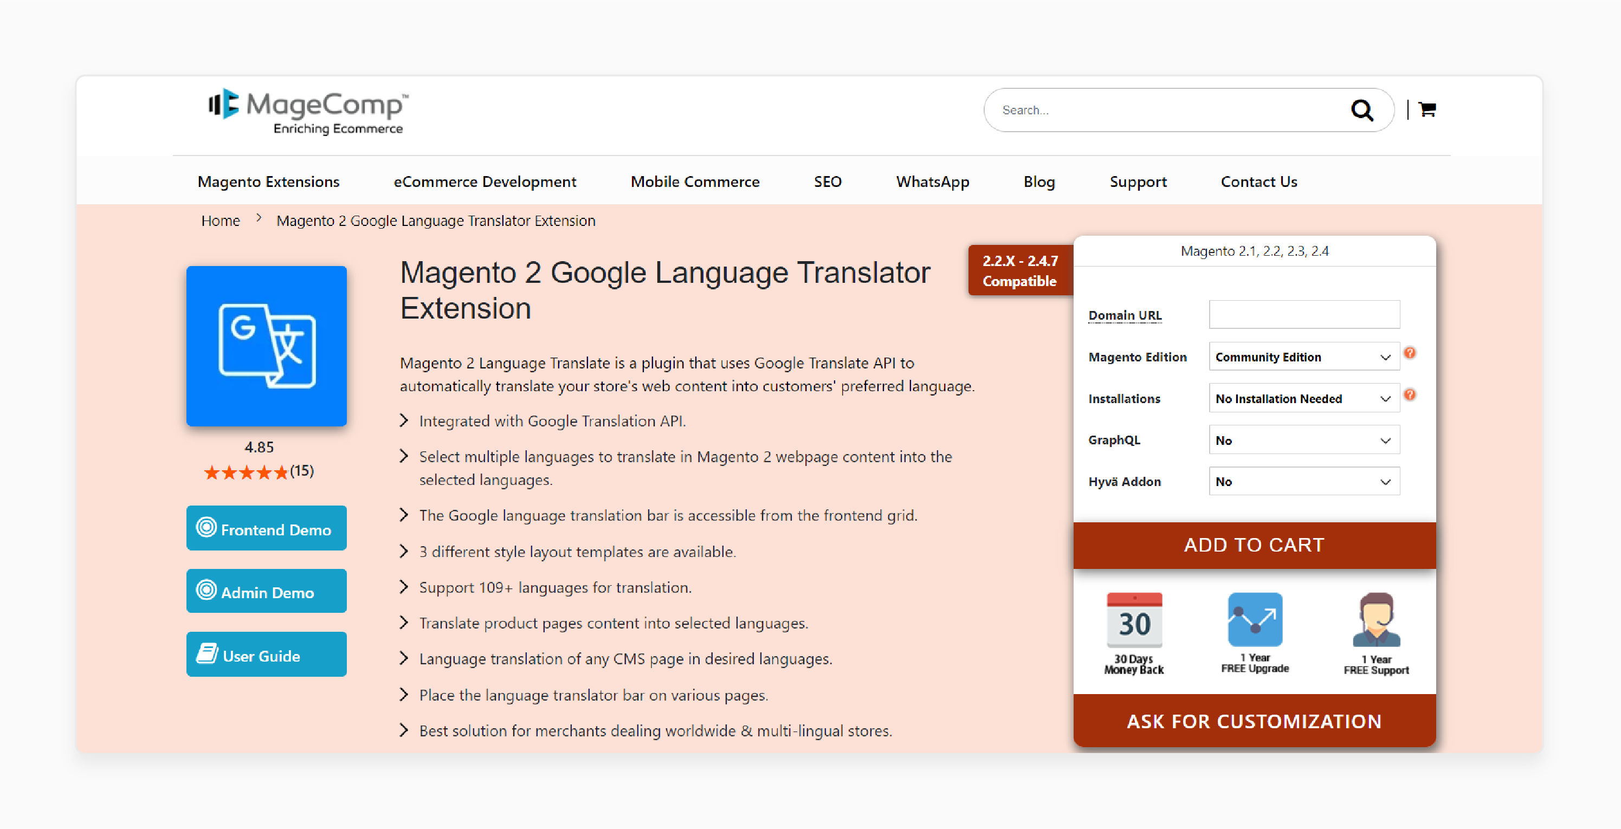Click the Domain URL label
Viewport: 1621px width, 829px height.
[1125, 315]
